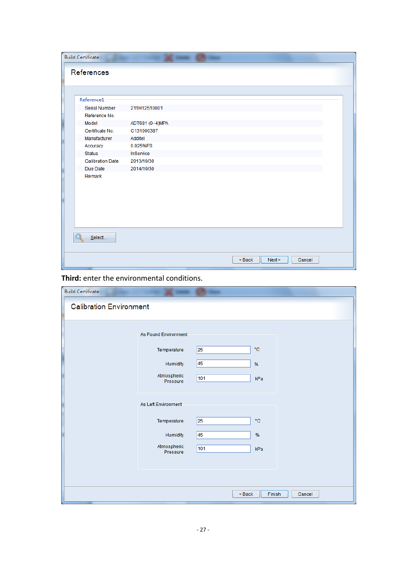Focus the As Found Humidity field

223,364
